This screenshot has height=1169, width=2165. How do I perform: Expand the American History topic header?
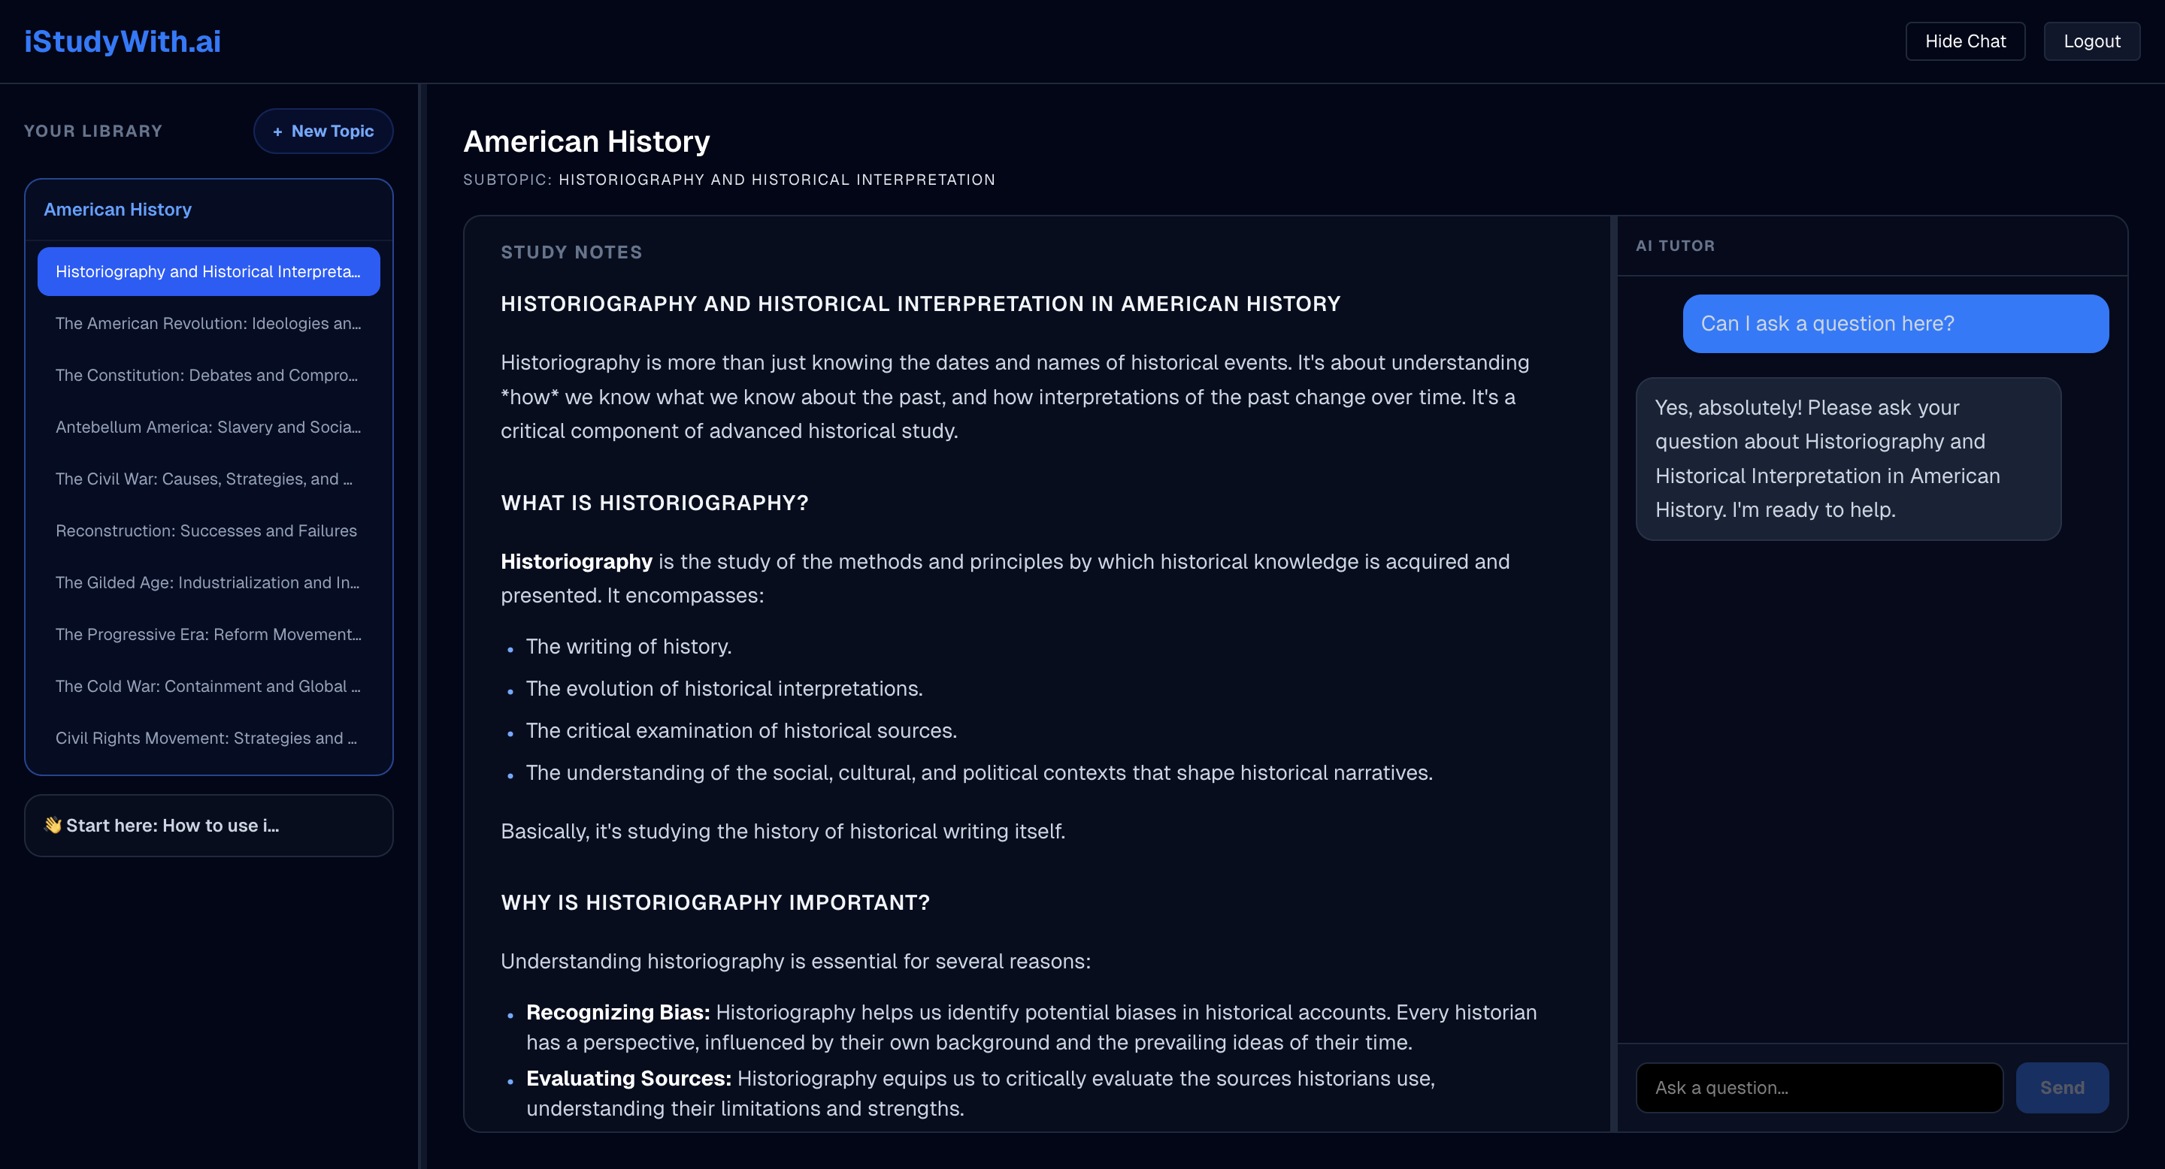[x=118, y=209]
